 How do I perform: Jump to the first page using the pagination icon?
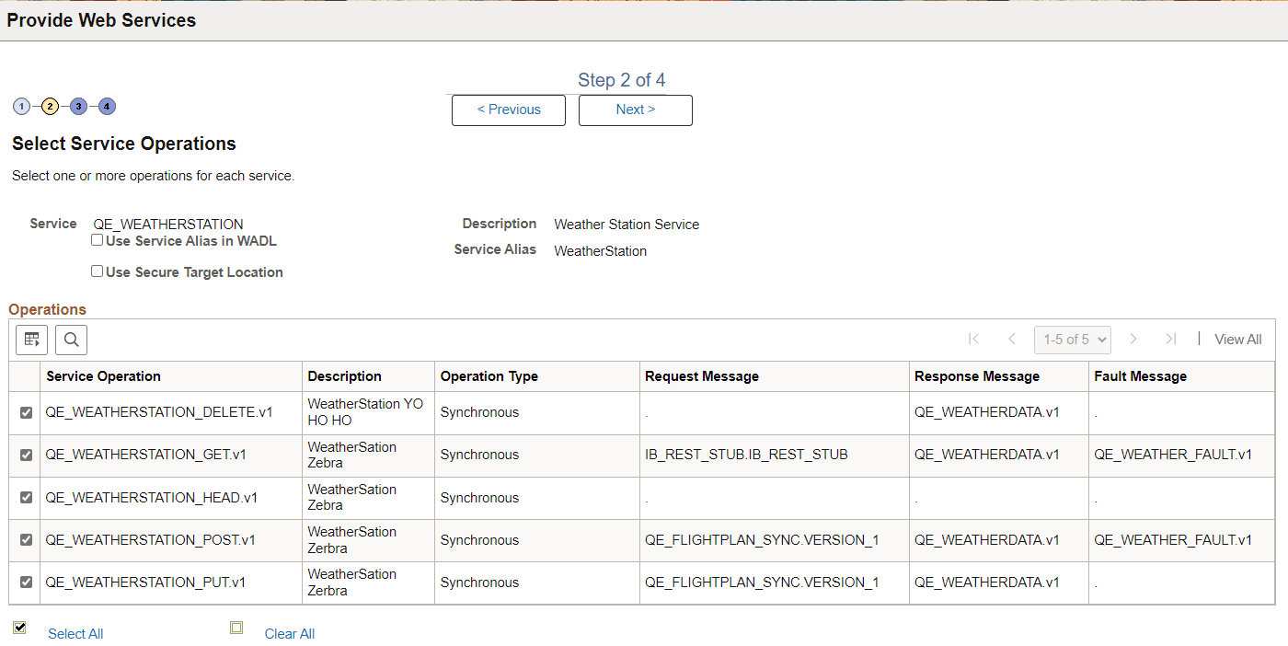point(974,339)
